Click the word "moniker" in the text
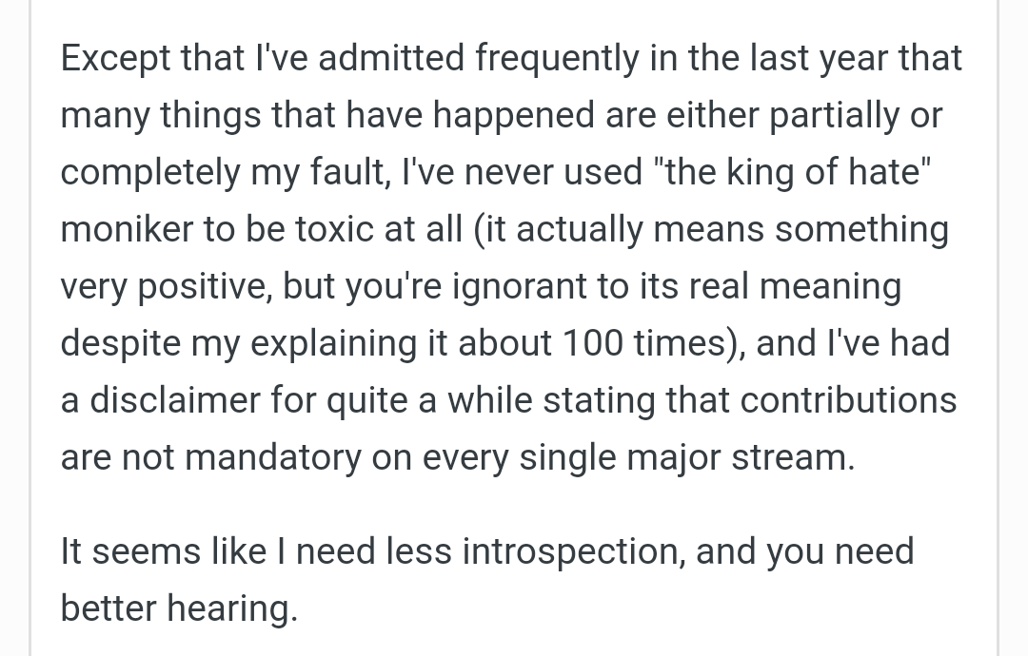 click(x=127, y=229)
